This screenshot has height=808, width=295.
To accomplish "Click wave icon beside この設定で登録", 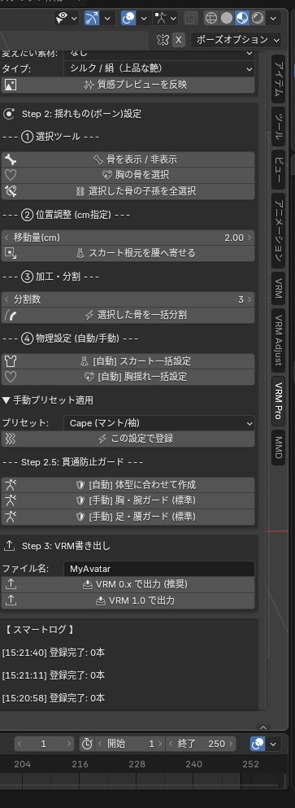I will coord(11,439).
